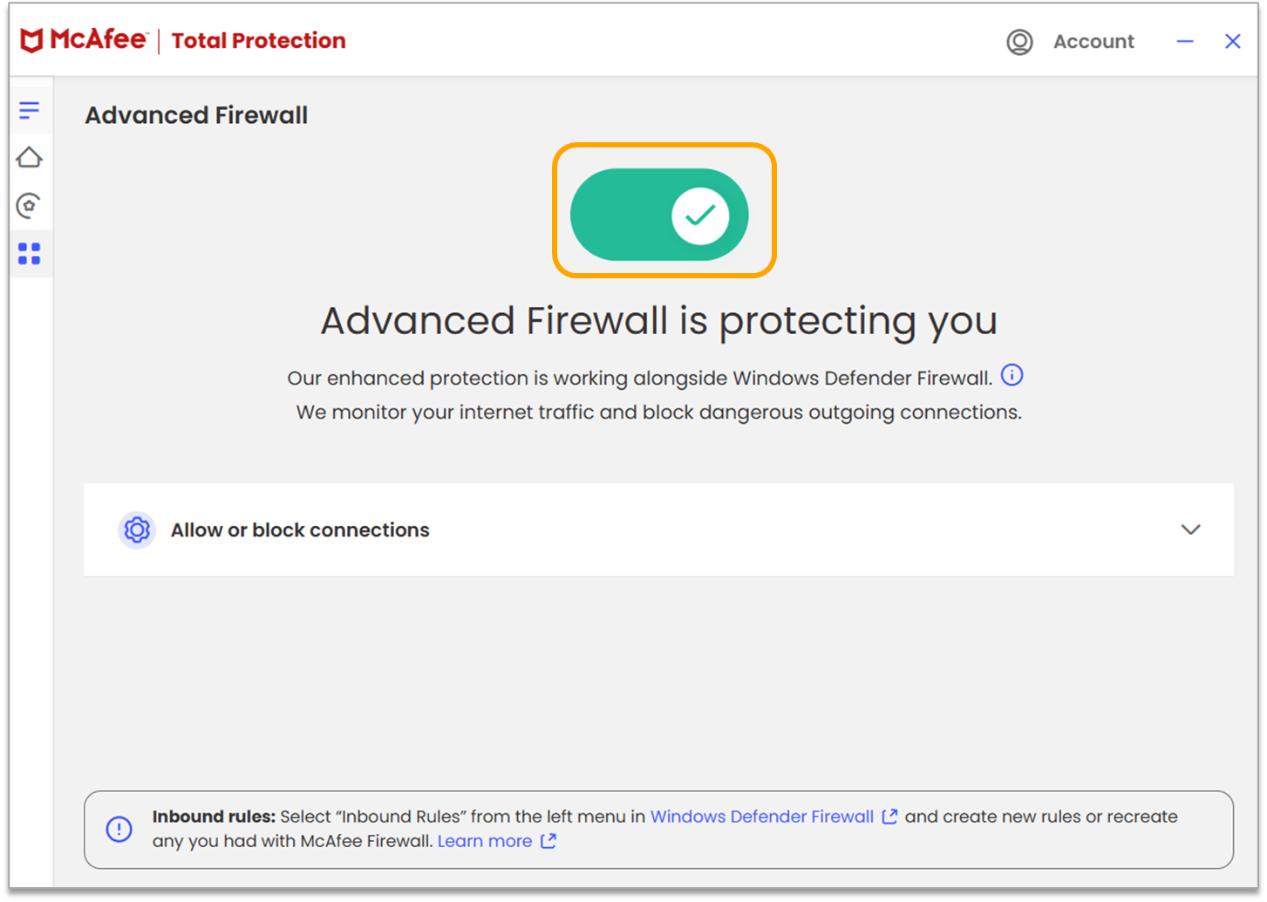Open the Account menu text
This screenshot has width=1267, height=902.
click(1093, 42)
